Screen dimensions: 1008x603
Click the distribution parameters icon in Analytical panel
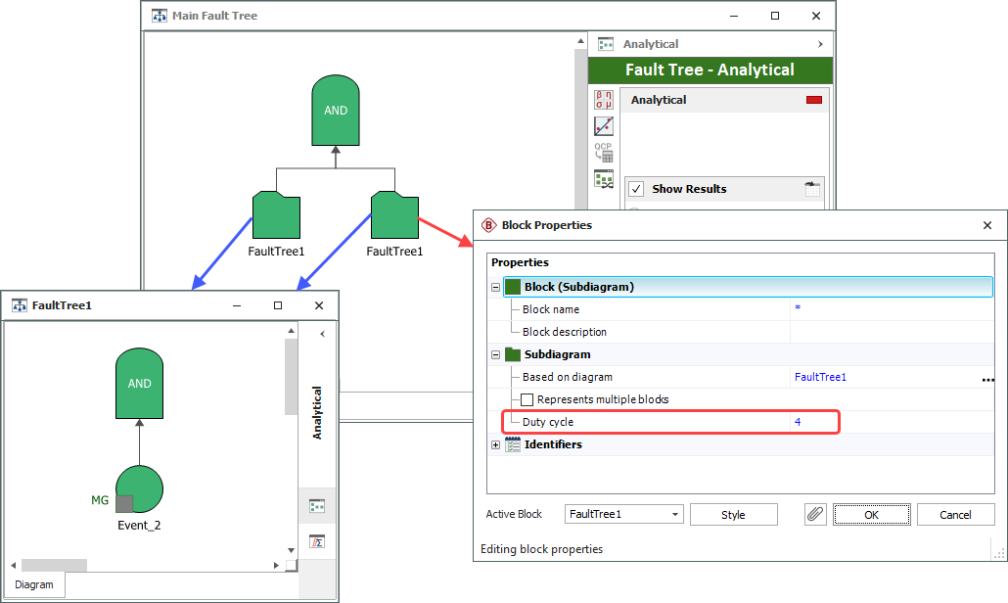pos(604,100)
